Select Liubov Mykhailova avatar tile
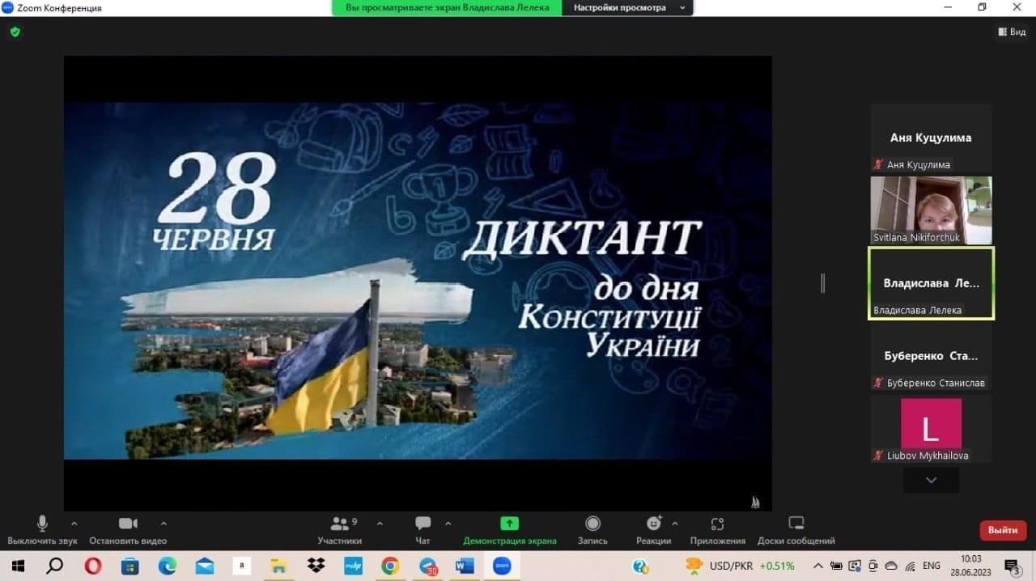The image size is (1036, 581). point(931,429)
